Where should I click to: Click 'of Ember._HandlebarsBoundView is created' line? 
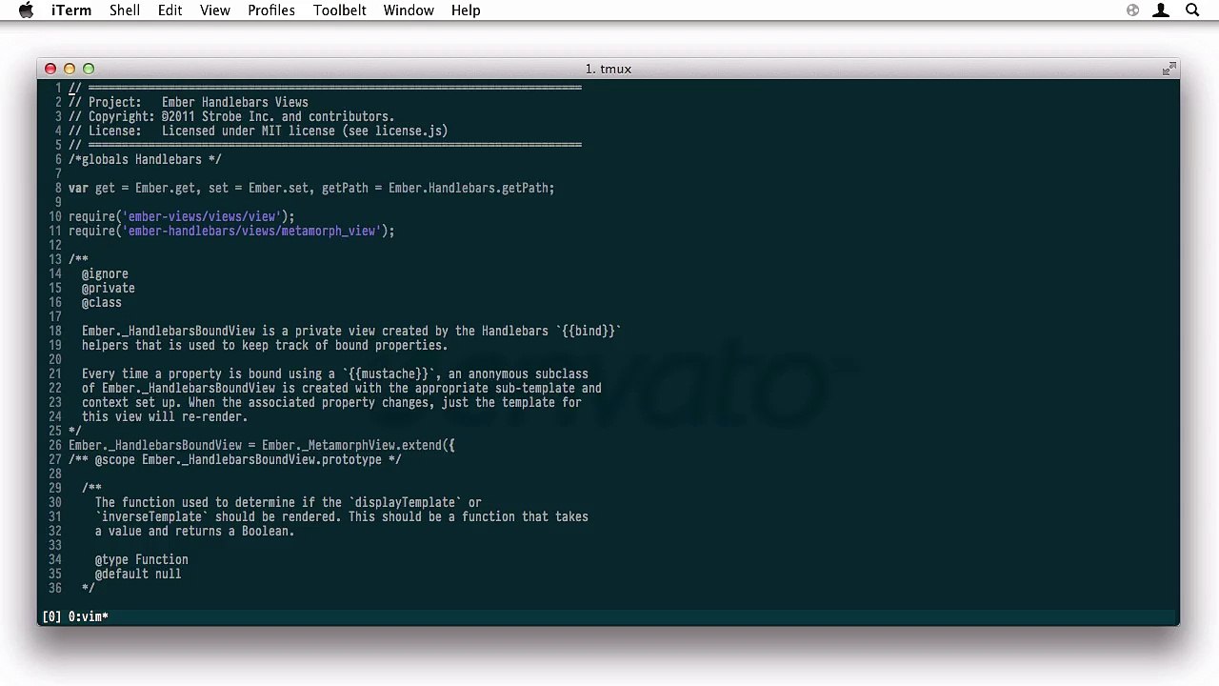point(342,388)
